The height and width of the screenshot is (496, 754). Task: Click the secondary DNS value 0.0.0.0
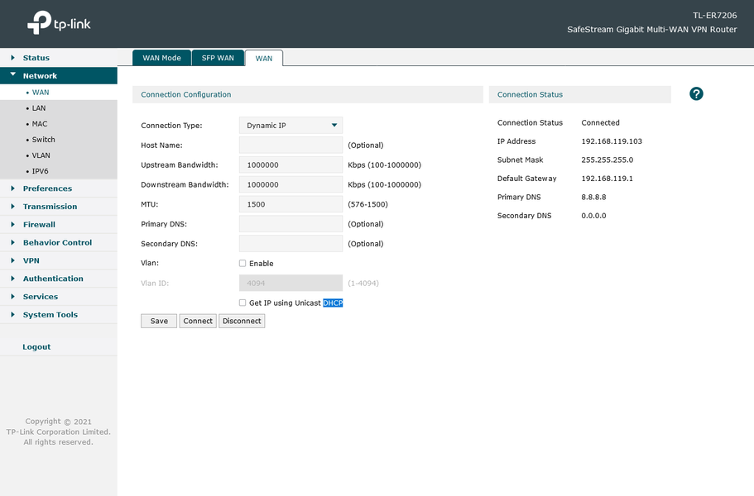(x=593, y=216)
